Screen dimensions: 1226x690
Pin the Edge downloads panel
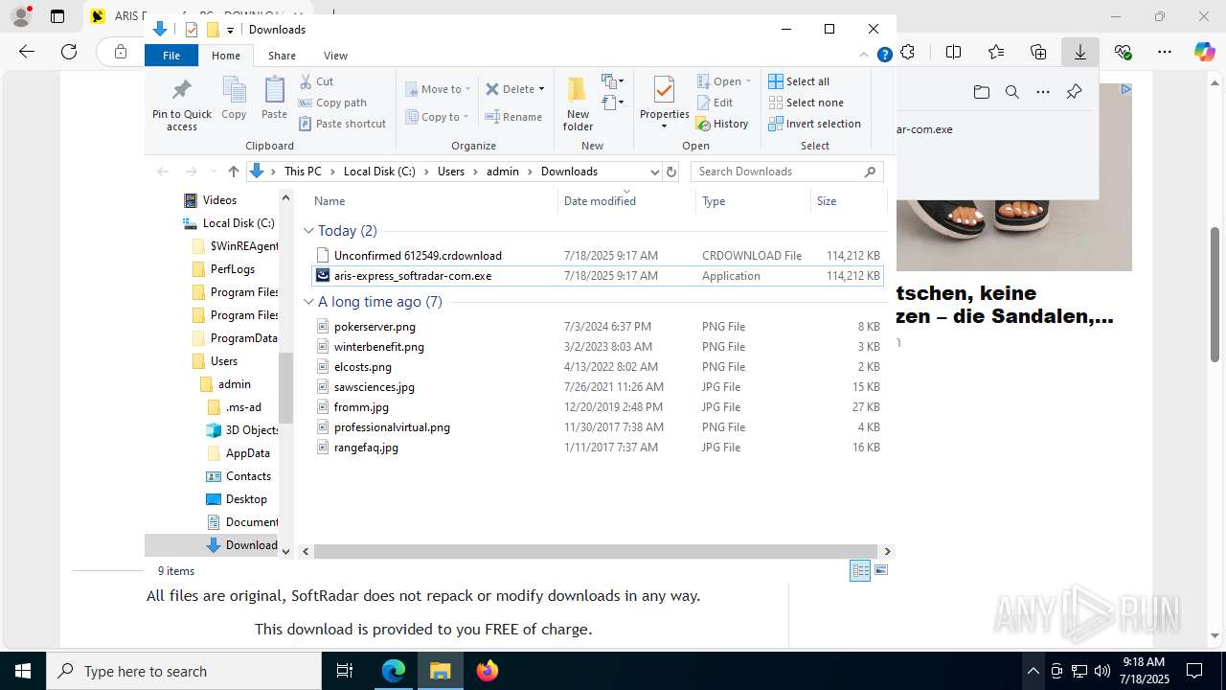click(1074, 92)
